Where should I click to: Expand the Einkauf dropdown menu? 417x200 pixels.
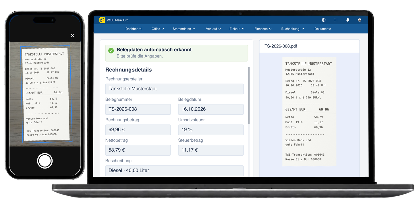[x=237, y=29]
